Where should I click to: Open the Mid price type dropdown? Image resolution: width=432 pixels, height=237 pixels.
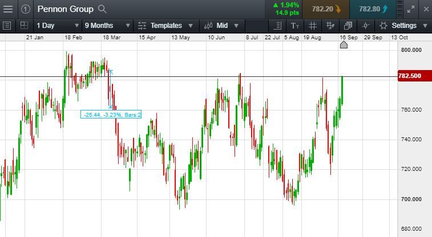coord(222,26)
